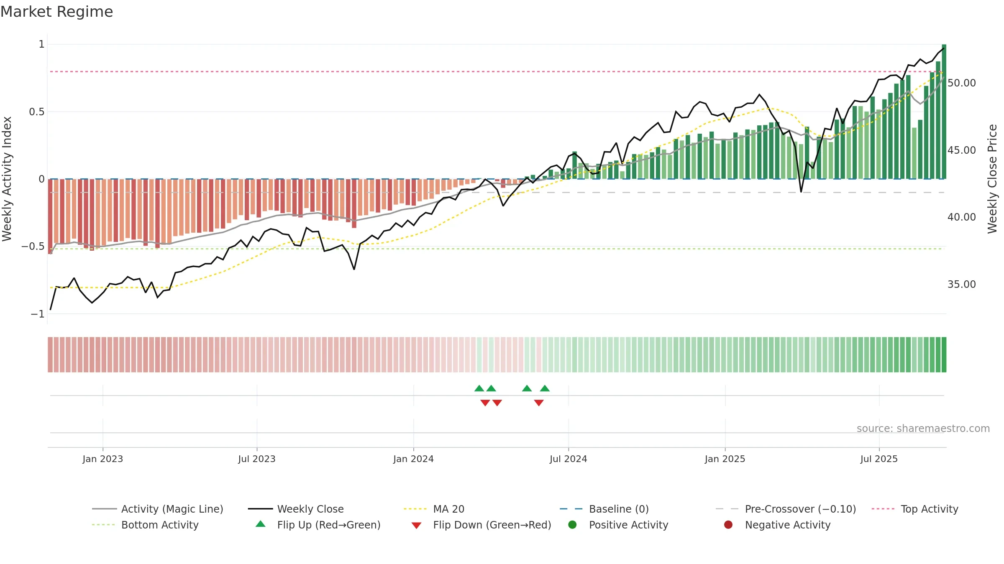1004x564 pixels.
Task: Click the Jan 2023 x-axis label
Action: [x=103, y=459]
